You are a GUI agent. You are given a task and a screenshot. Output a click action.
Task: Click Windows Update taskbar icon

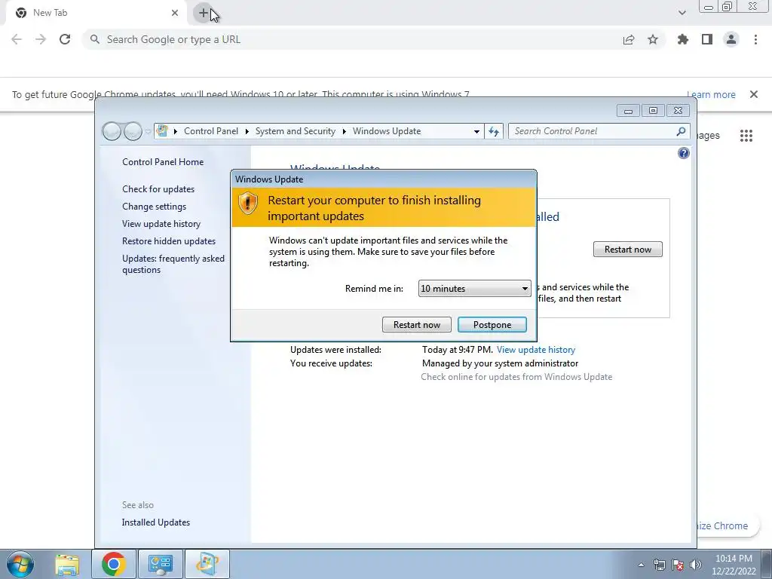(207, 564)
